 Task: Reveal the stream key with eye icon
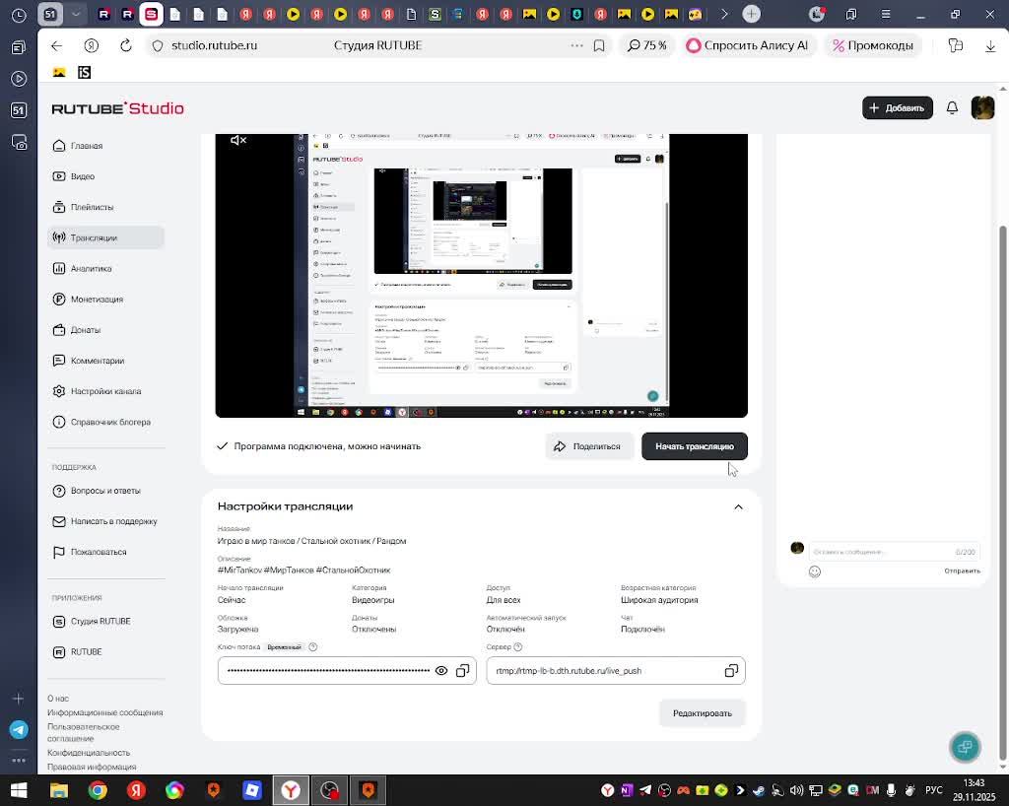tap(441, 671)
